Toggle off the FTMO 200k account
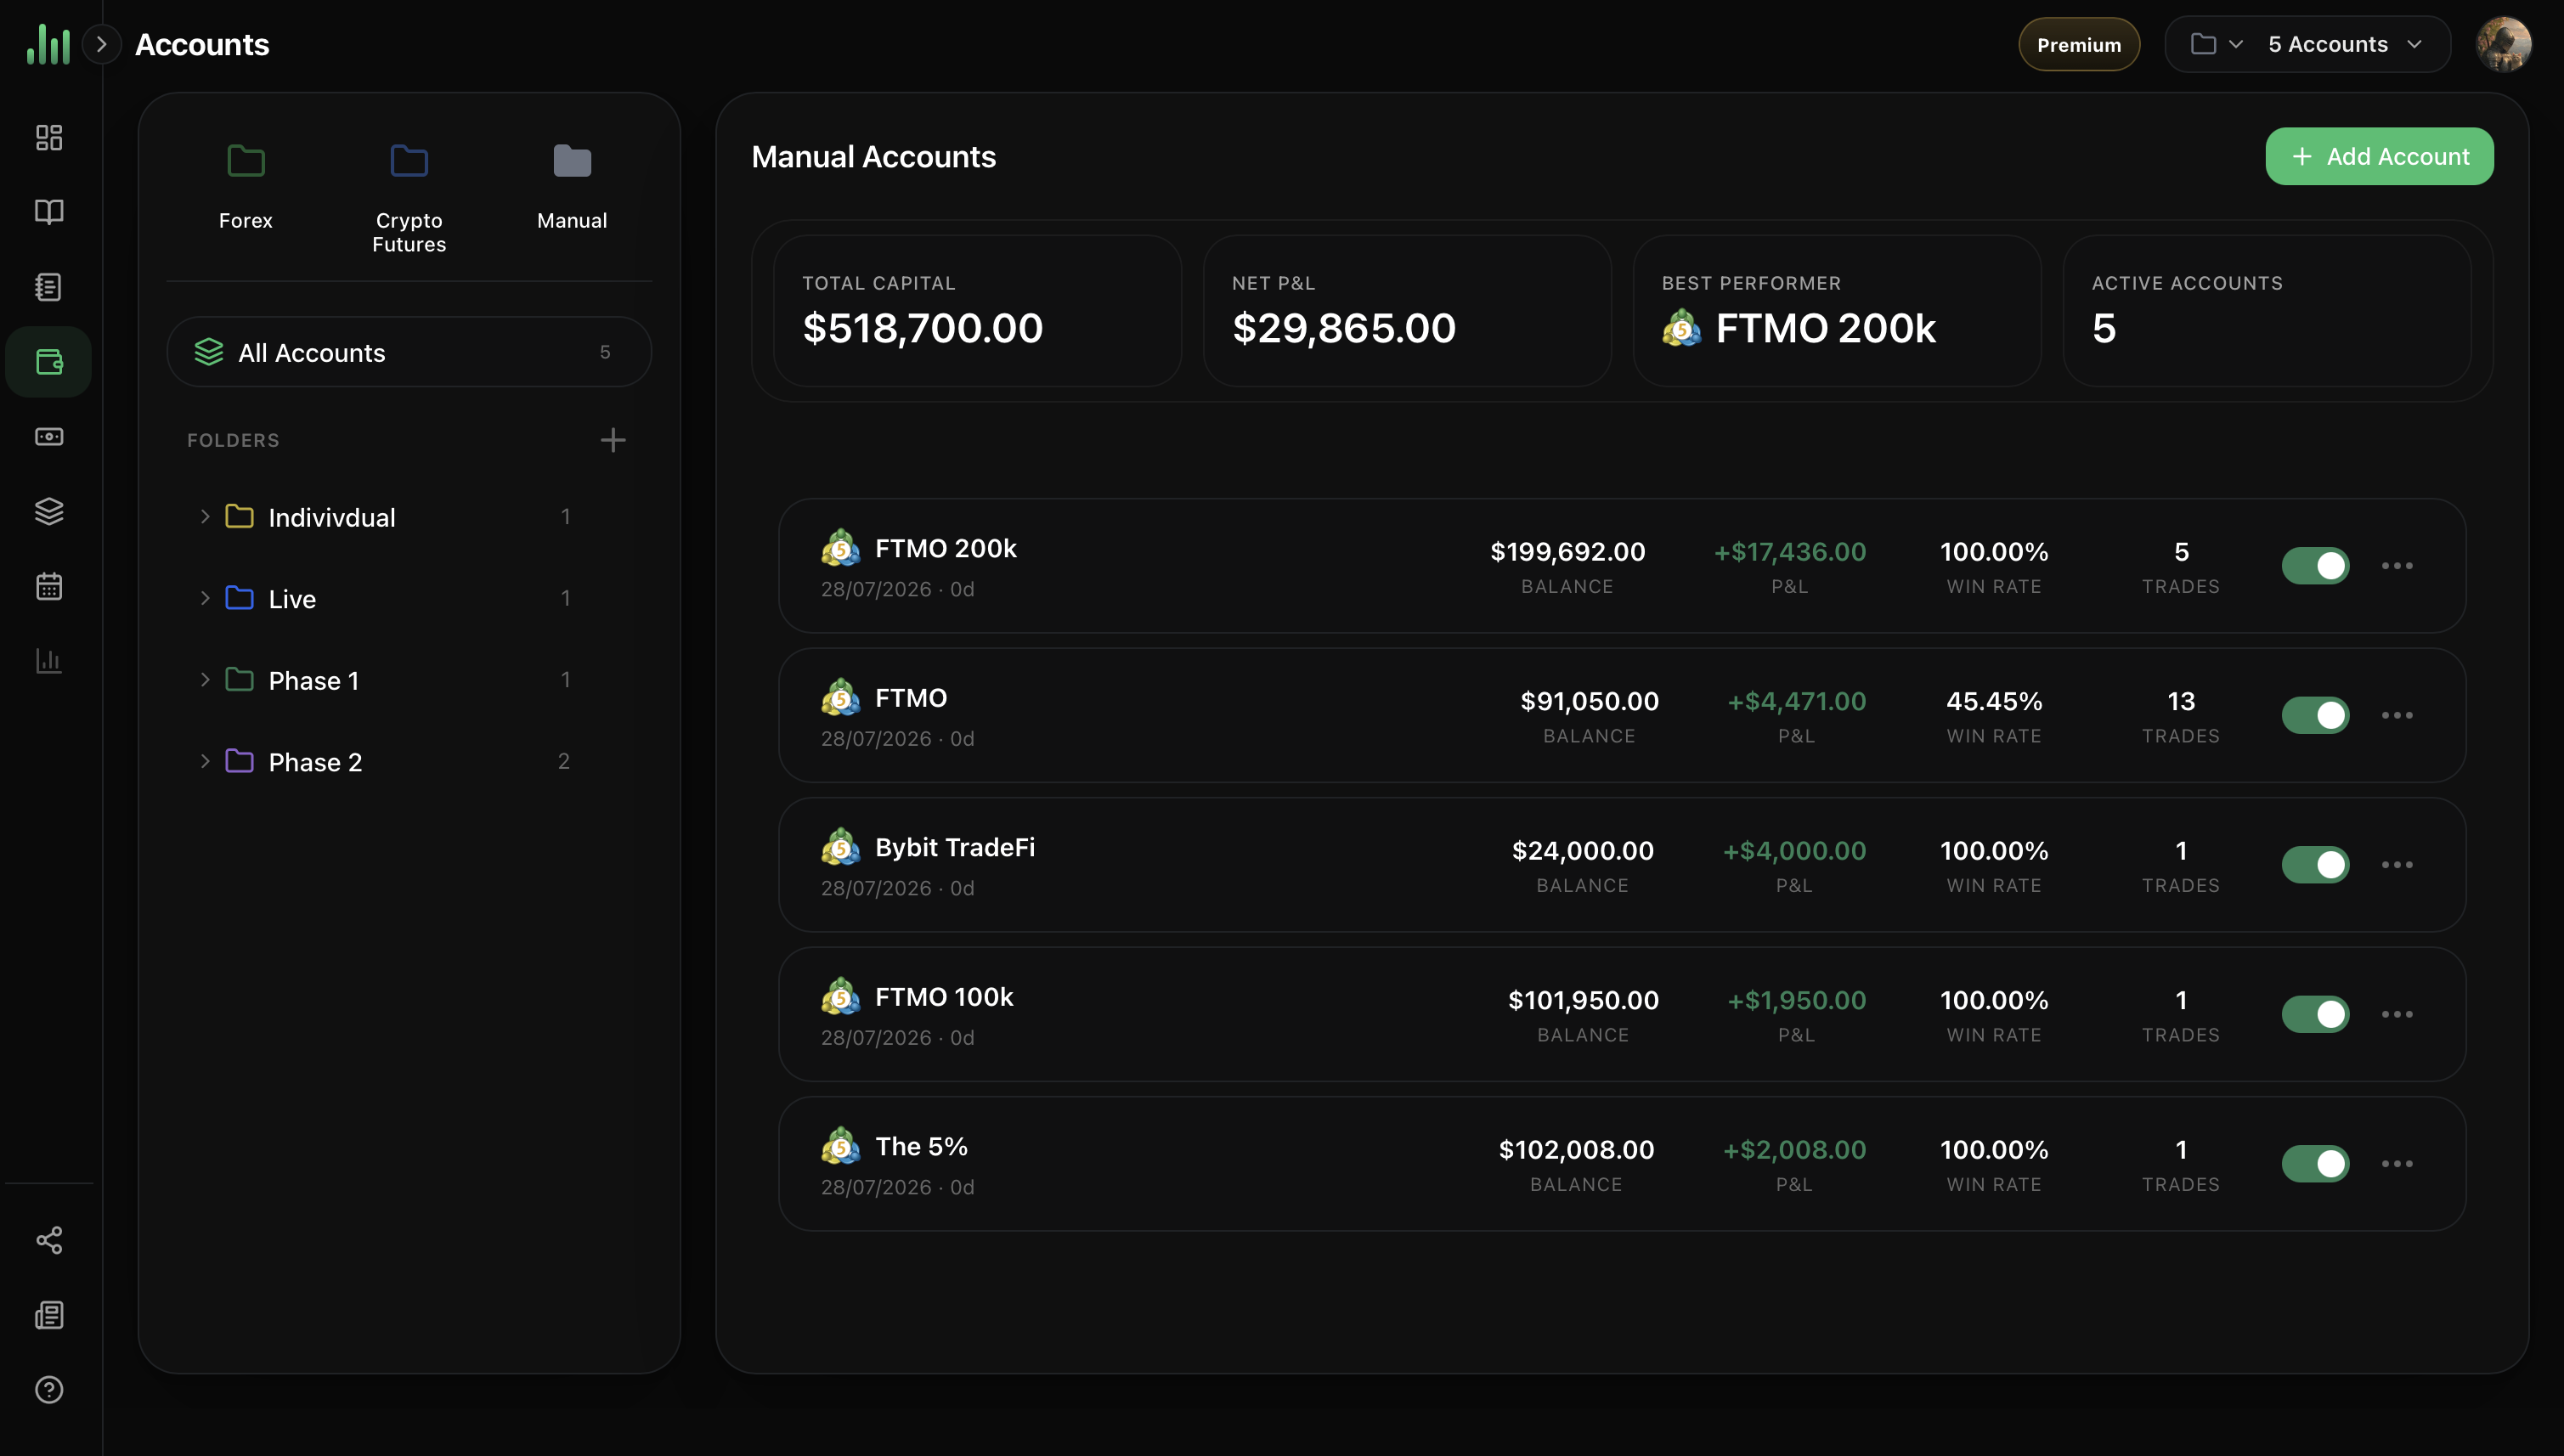This screenshot has height=1456, width=2564. (2315, 566)
